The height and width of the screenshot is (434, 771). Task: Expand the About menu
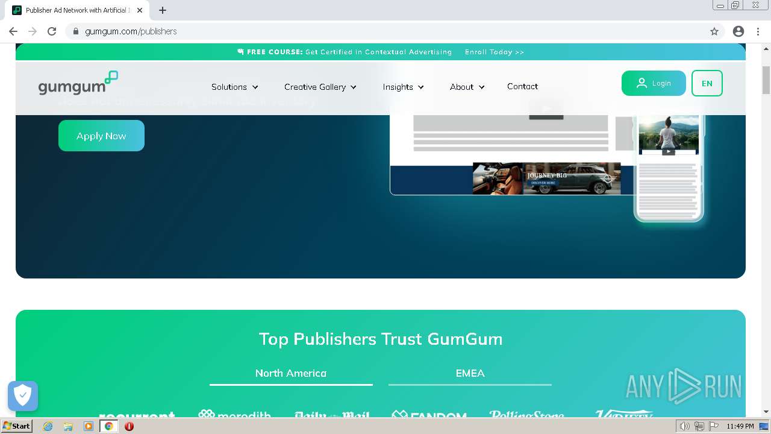[467, 87]
